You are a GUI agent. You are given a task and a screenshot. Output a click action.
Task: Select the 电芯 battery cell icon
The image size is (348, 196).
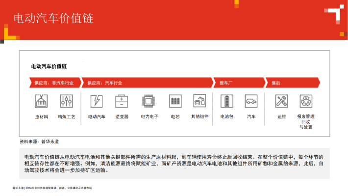tap(175, 101)
